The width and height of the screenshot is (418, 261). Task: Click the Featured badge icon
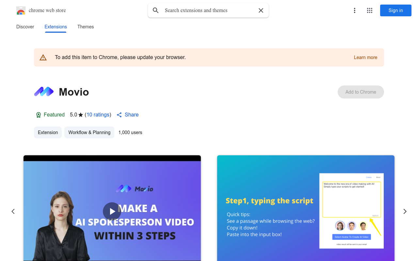[39, 115]
